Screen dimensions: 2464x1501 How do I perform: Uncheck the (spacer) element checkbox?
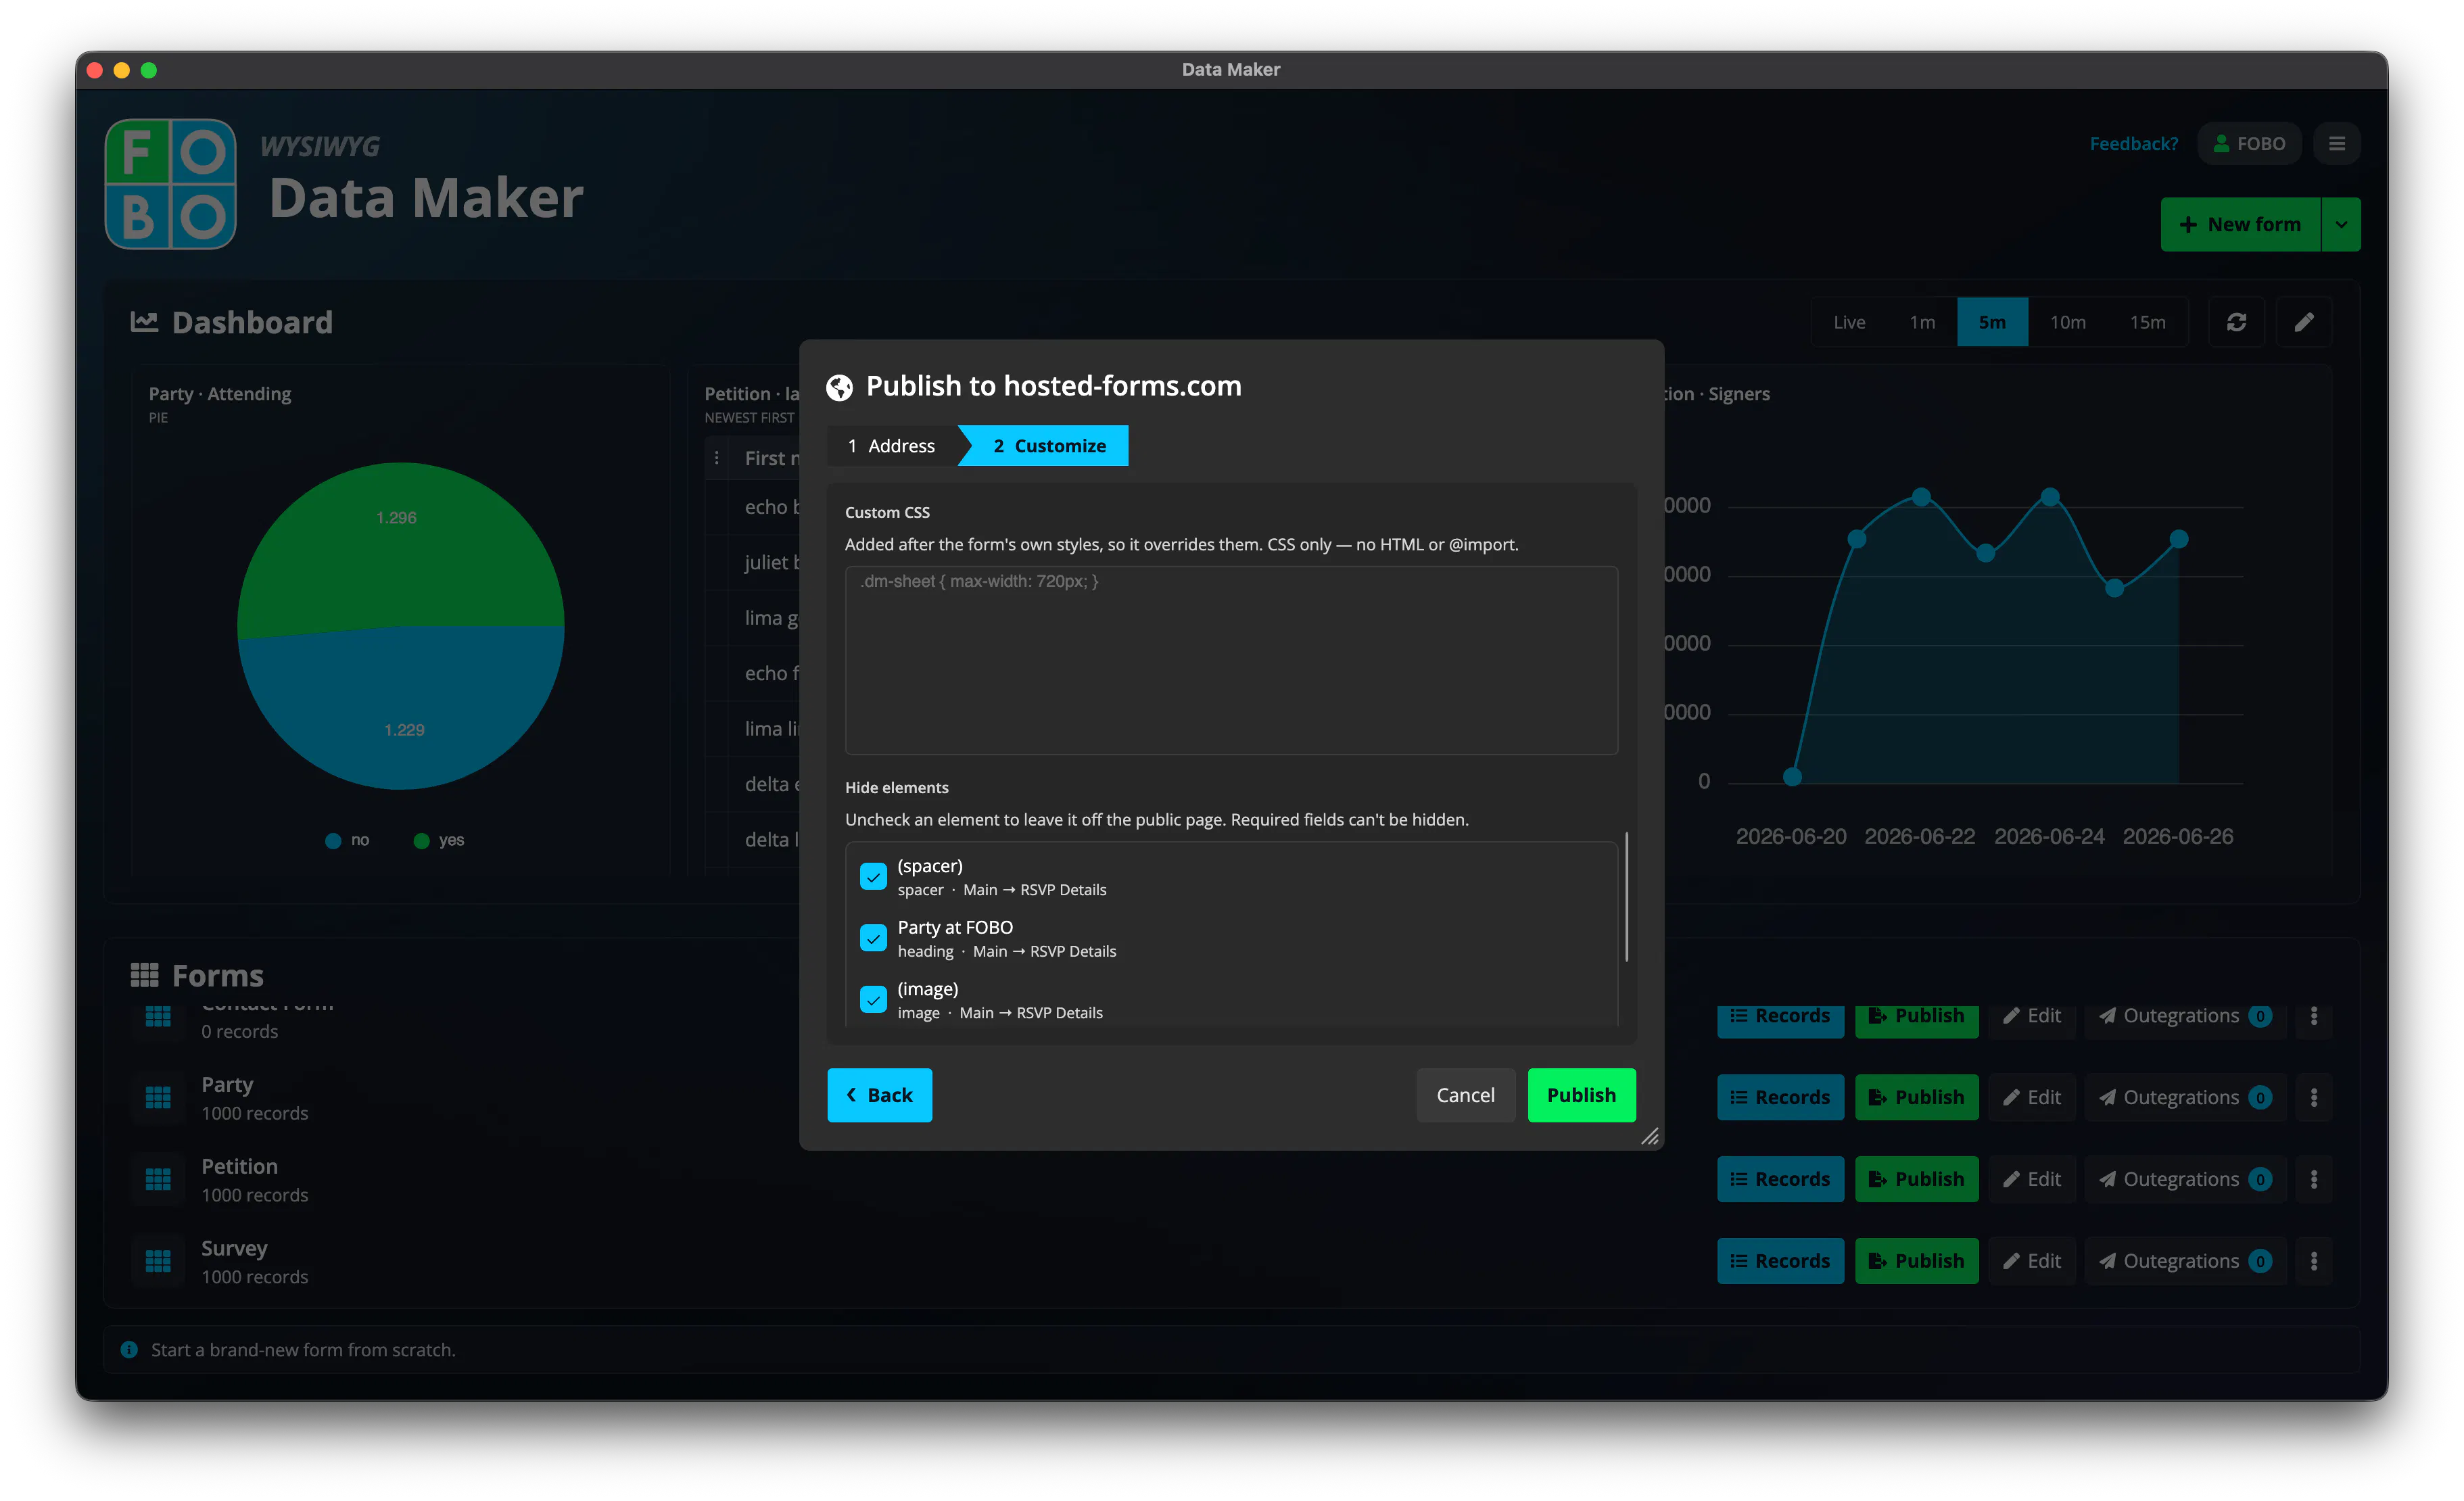(873, 877)
